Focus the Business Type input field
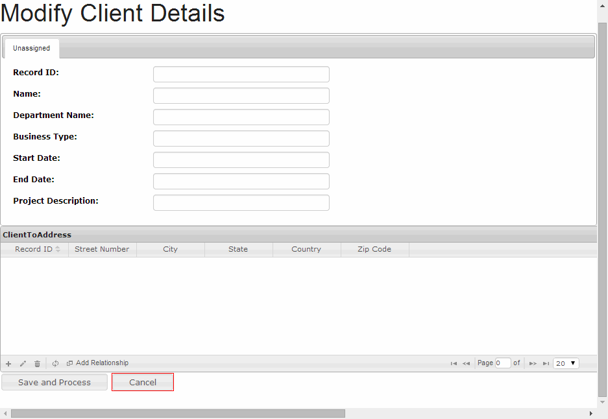Image resolution: width=608 pixels, height=419 pixels. [241, 138]
